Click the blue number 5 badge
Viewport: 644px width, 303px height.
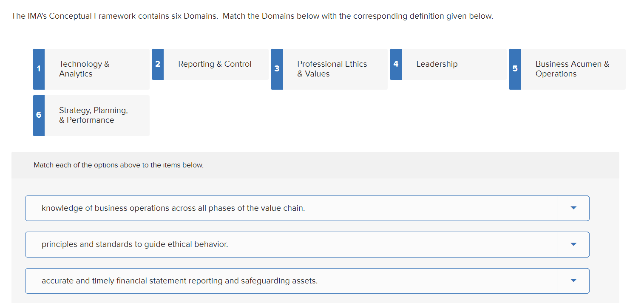pos(514,69)
